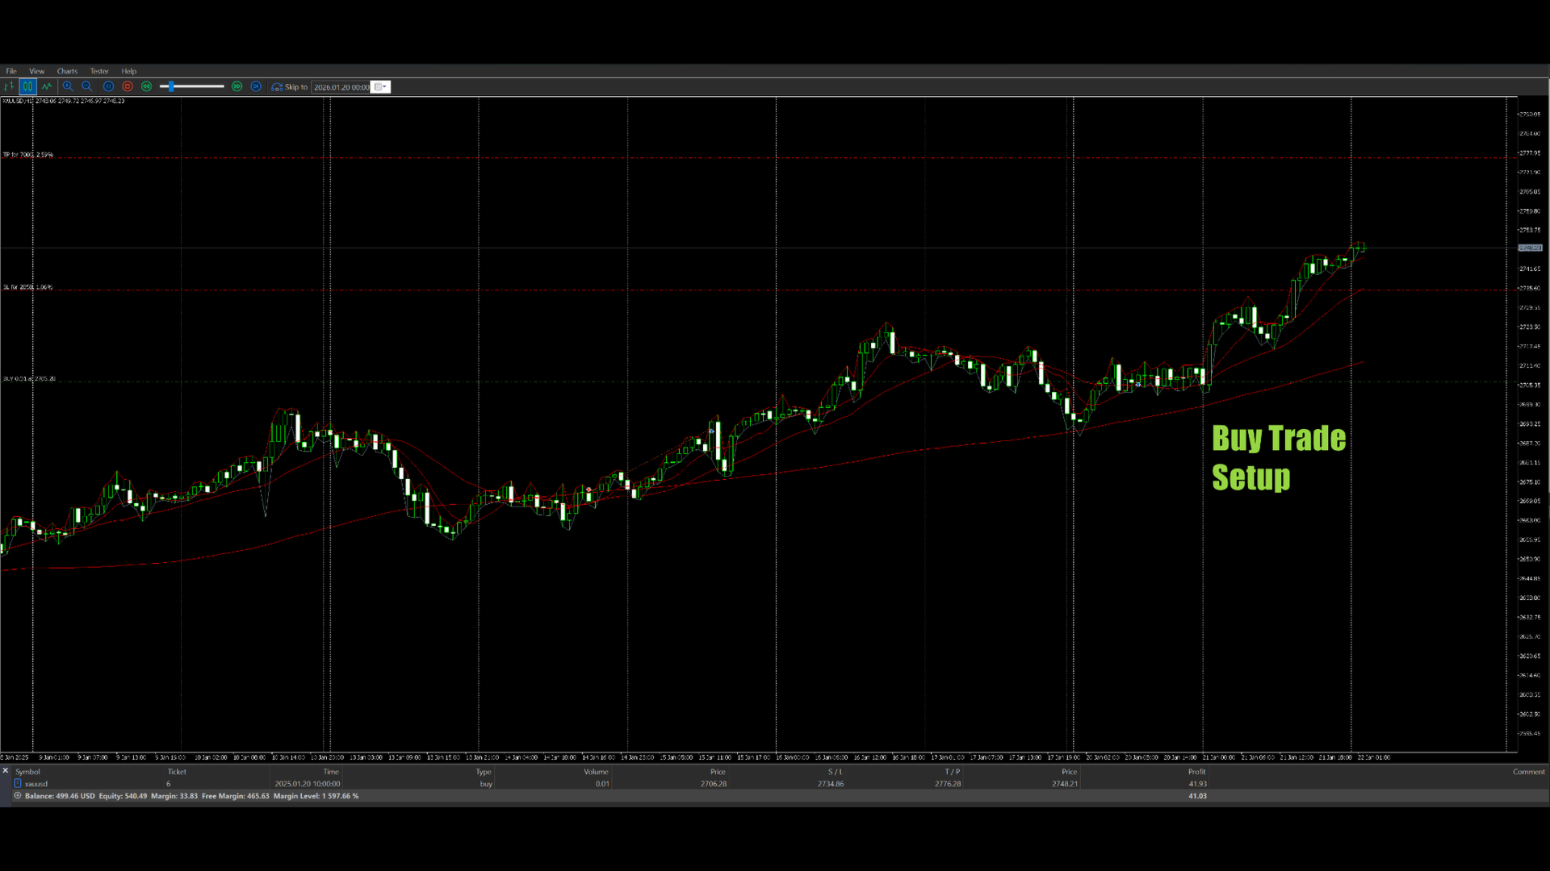Select the xauusd buy order row
The height and width of the screenshot is (871, 1550).
point(36,784)
